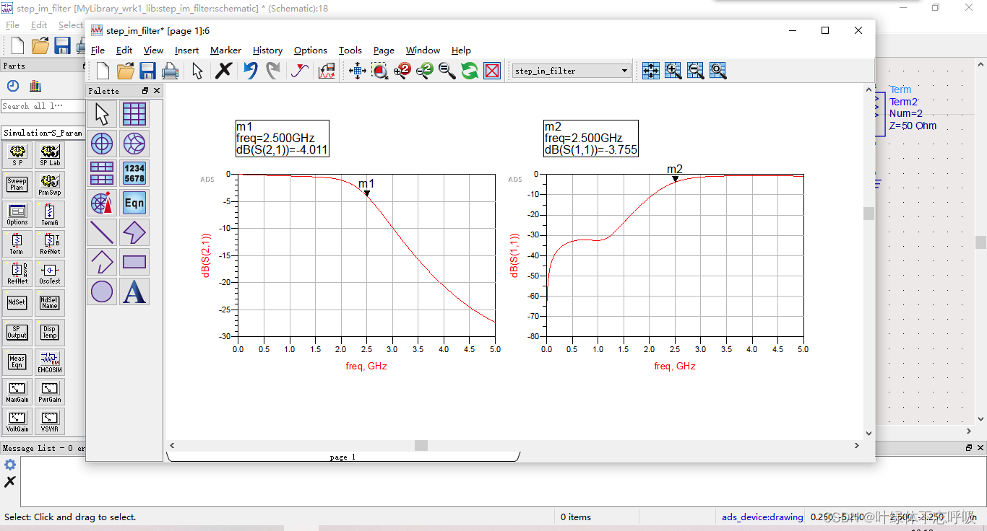
Task: Switch to the page 1 tab
Action: 342,457
